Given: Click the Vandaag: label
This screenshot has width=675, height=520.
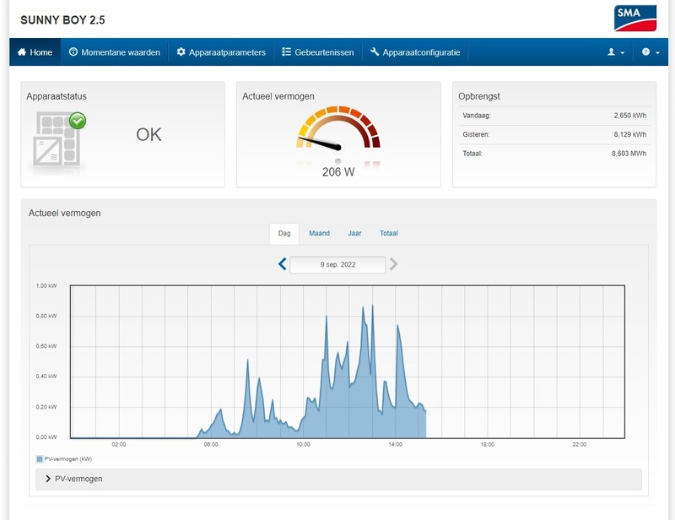Looking at the screenshot, I should tap(477, 116).
